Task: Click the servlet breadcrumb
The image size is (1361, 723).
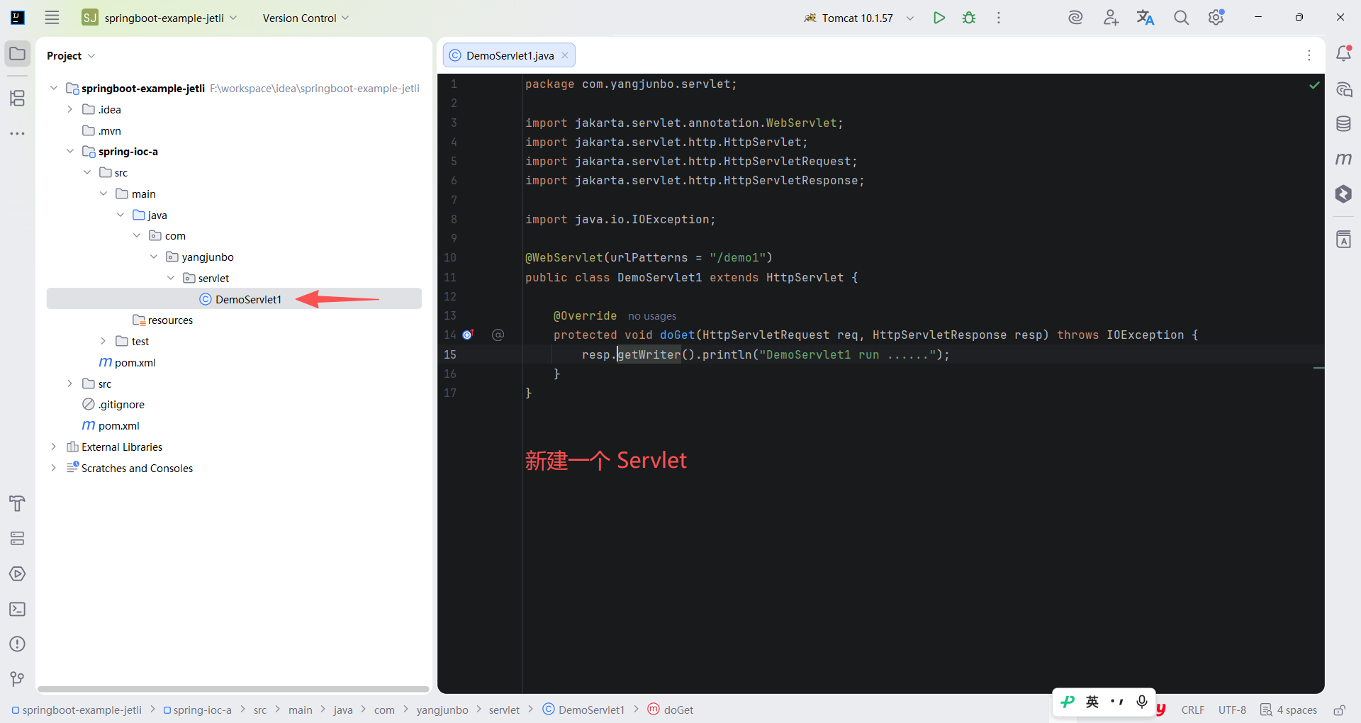Action: pyautogui.click(x=504, y=710)
